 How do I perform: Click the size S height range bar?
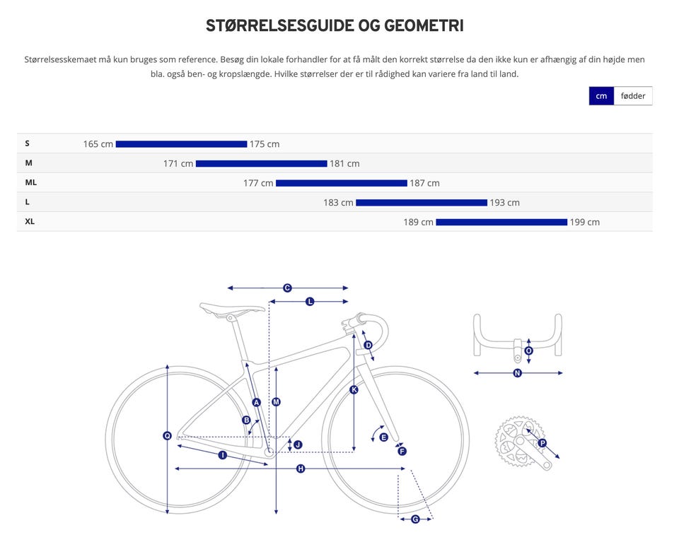coord(181,144)
